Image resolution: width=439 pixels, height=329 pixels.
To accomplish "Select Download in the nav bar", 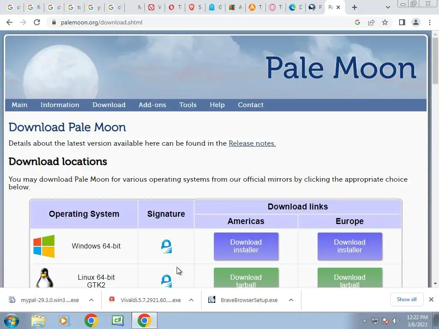I will pyautogui.click(x=109, y=105).
